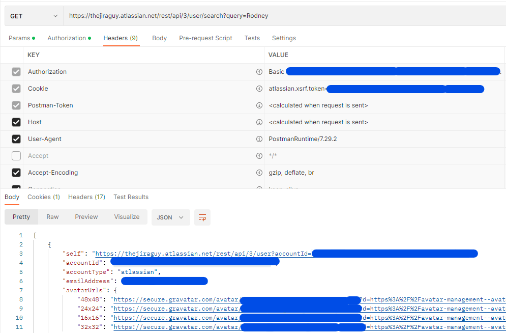Select the Visualize response view
The width and height of the screenshot is (506, 333).
pyautogui.click(x=127, y=217)
